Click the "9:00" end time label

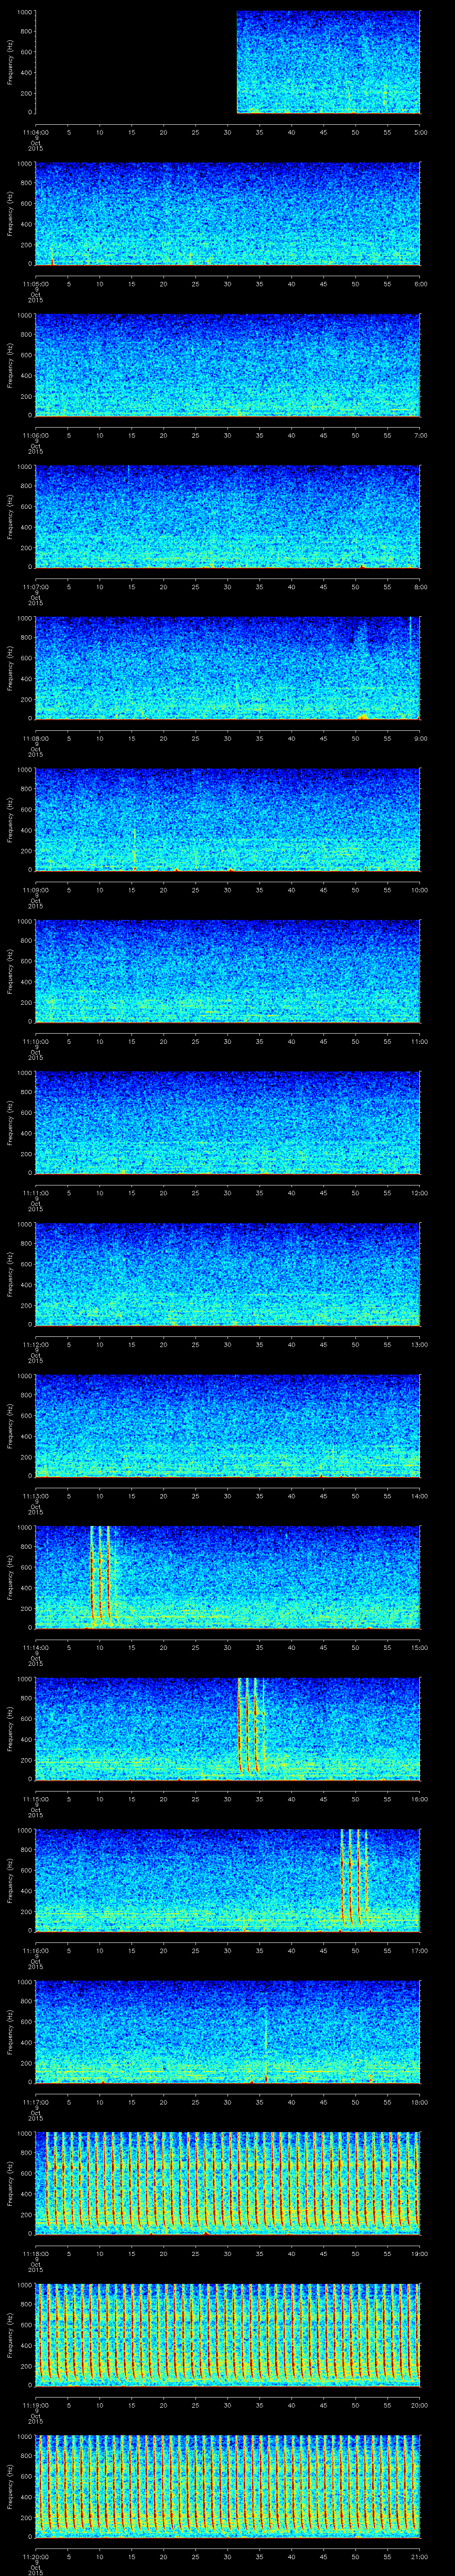[420, 738]
